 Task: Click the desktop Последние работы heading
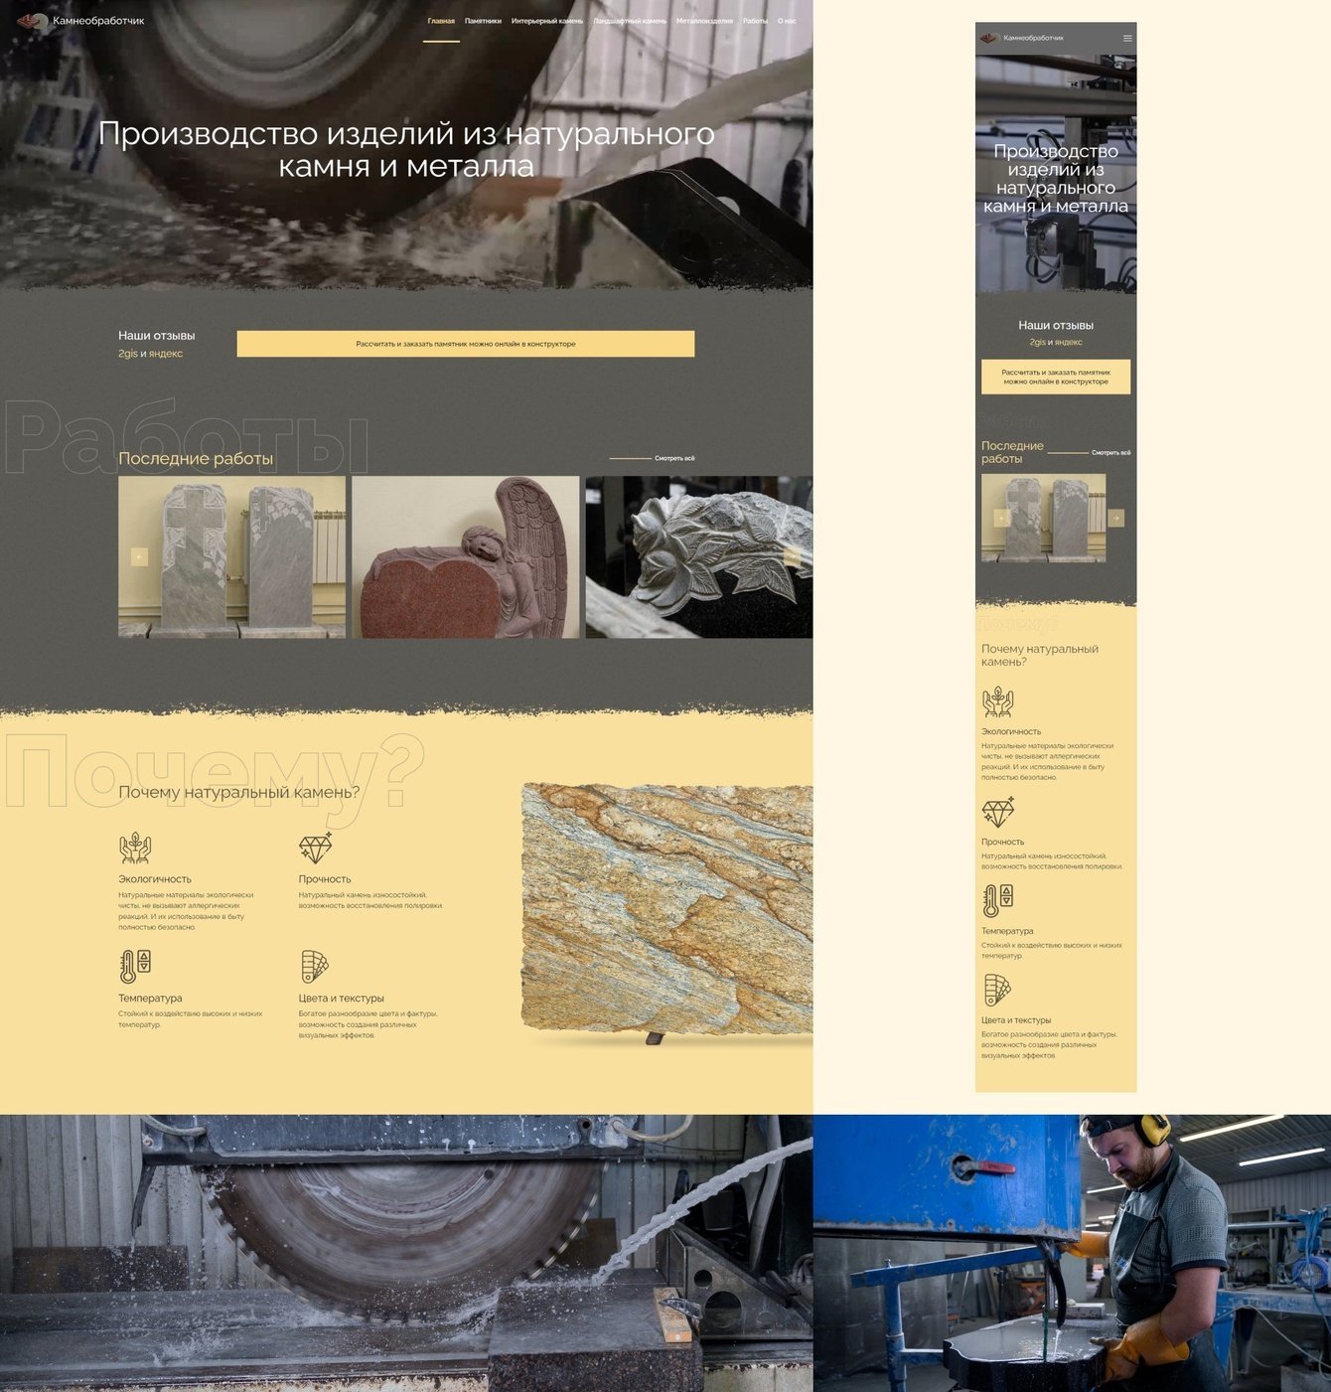click(x=196, y=458)
